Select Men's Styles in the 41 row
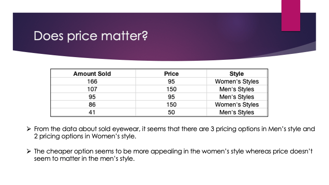Viewport: 329px width, 185px height. point(236,112)
